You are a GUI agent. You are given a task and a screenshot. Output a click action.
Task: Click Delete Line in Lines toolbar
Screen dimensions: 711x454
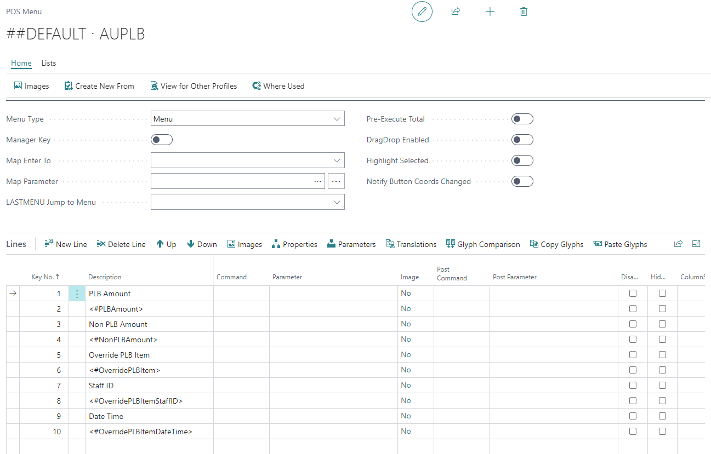pyautogui.click(x=121, y=244)
